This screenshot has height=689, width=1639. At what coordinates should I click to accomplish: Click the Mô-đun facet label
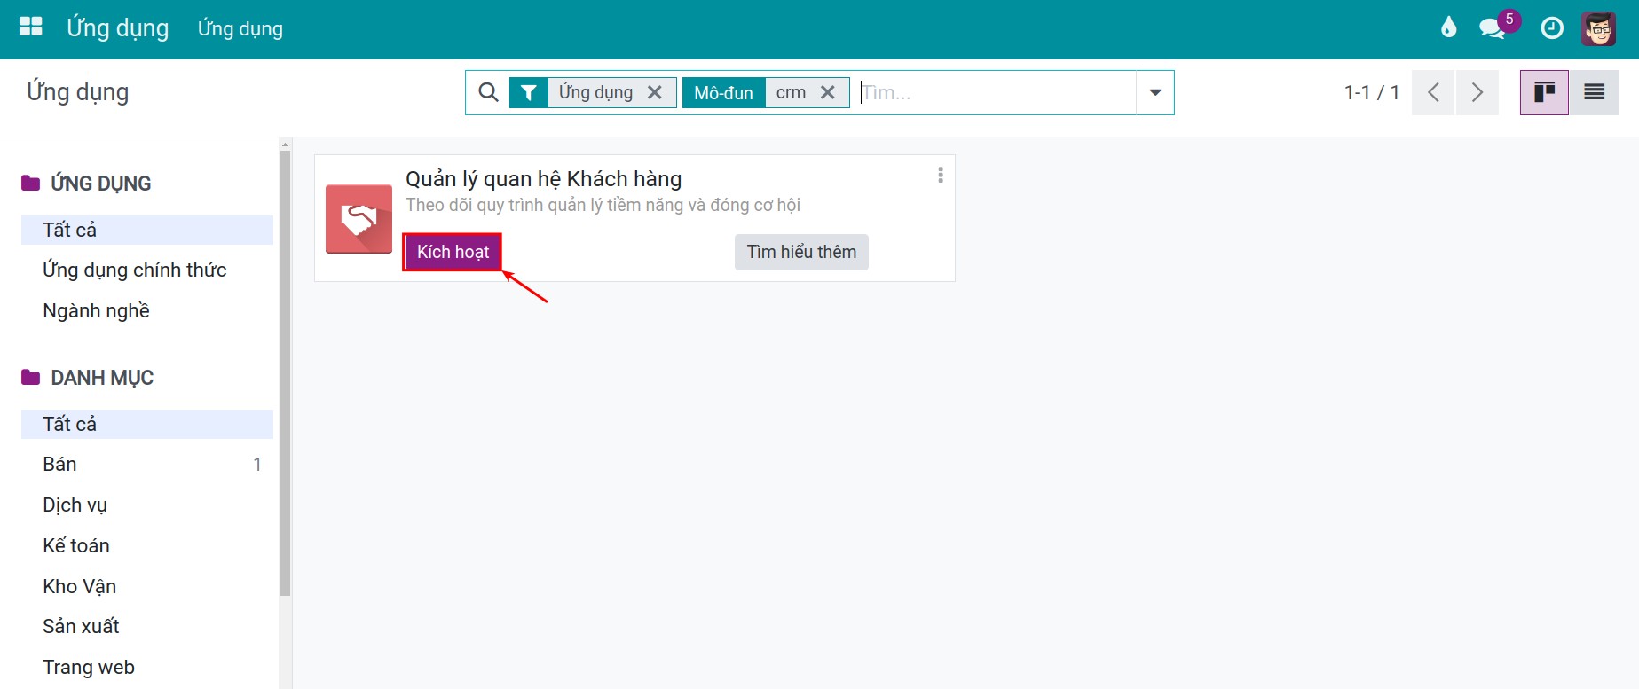[x=723, y=92]
